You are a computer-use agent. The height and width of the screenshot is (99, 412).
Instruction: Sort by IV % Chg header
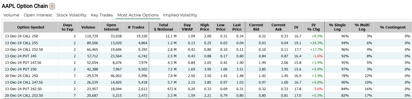(x=313, y=27)
